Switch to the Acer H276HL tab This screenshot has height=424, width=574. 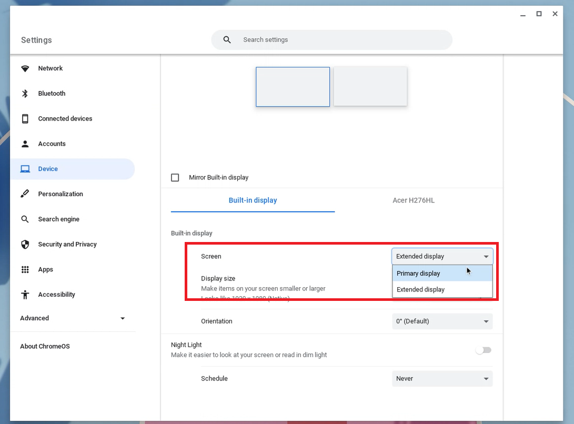pos(414,200)
